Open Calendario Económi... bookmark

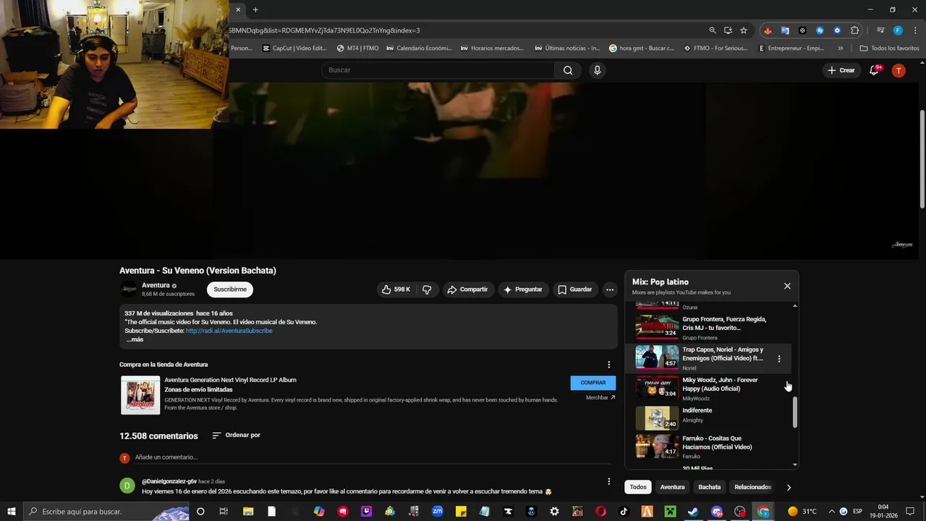(x=419, y=48)
